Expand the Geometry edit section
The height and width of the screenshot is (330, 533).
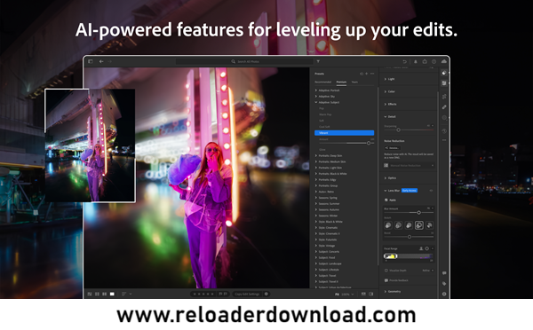[x=393, y=292]
